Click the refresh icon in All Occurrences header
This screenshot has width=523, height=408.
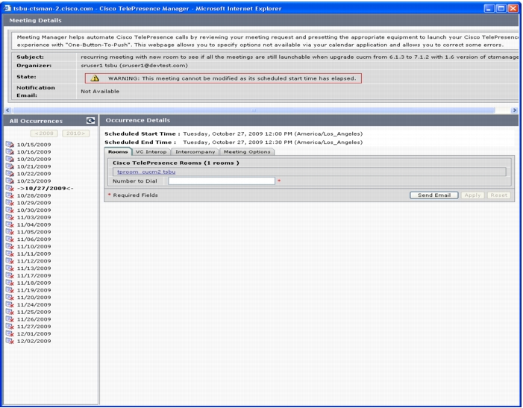[90, 120]
